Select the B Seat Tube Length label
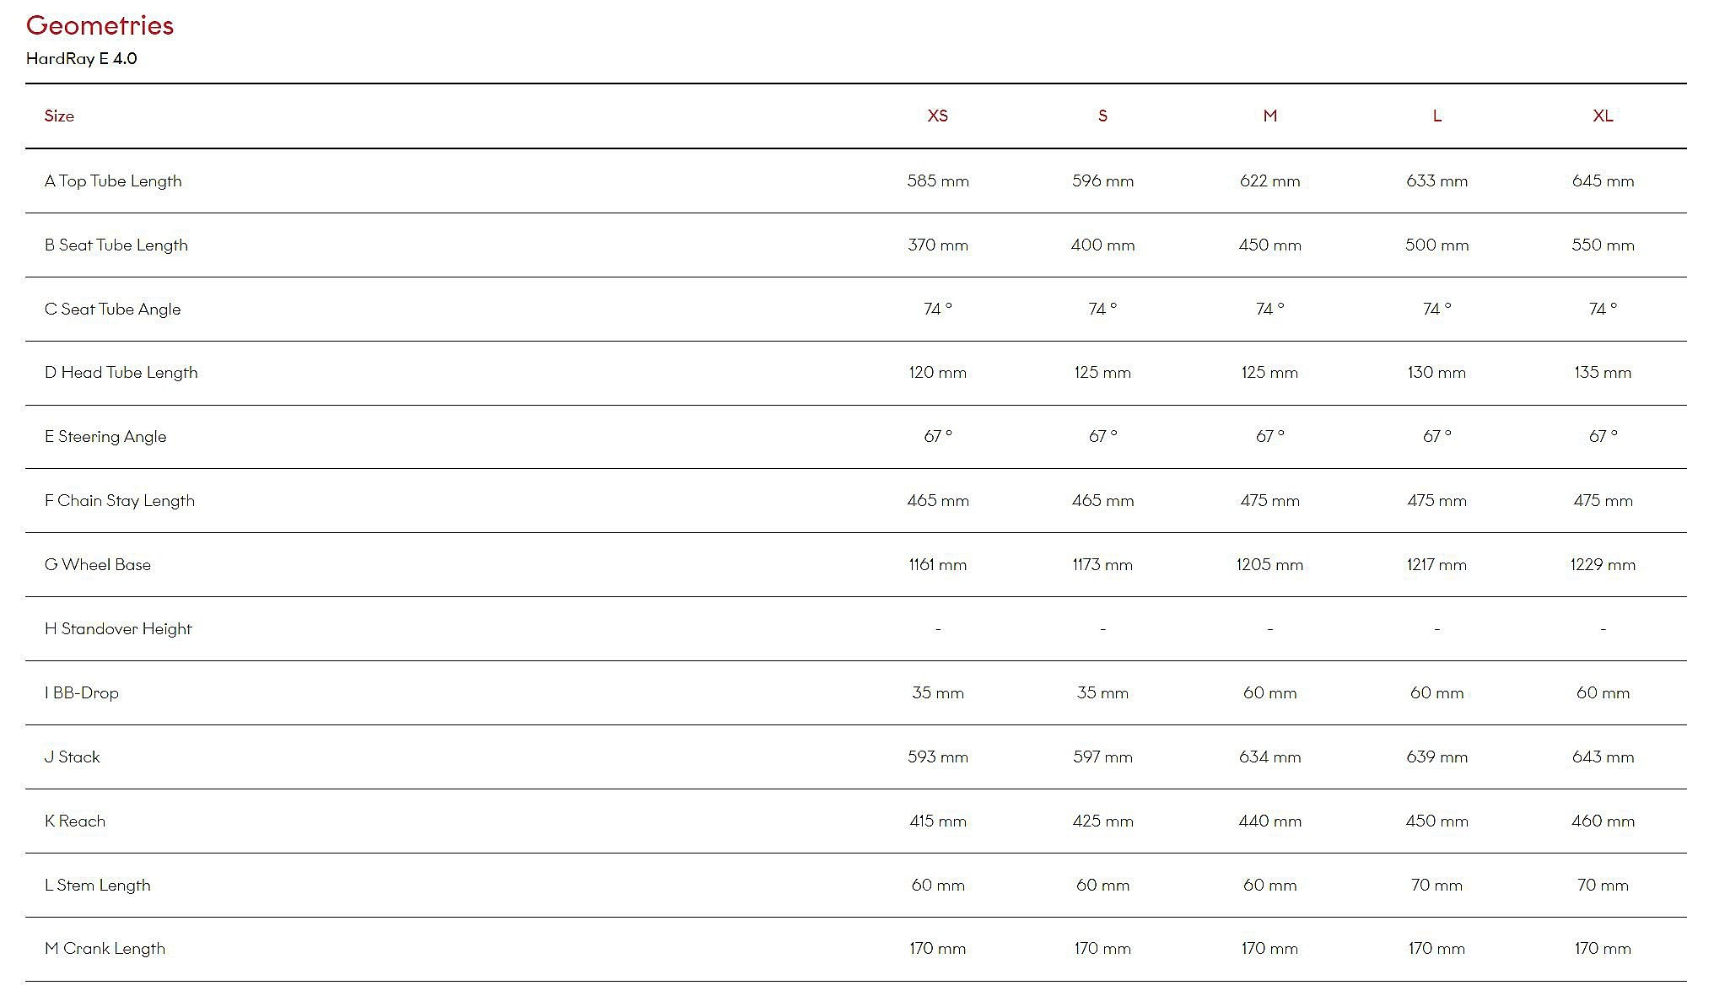 coord(116,245)
